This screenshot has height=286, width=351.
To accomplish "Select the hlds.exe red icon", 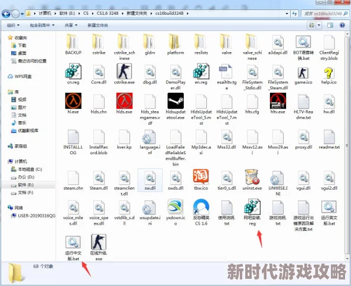I will [x=124, y=103].
